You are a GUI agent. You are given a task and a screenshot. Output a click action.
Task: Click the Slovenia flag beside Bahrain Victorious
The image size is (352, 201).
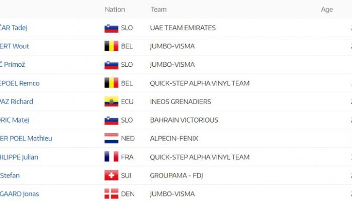click(x=111, y=120)
